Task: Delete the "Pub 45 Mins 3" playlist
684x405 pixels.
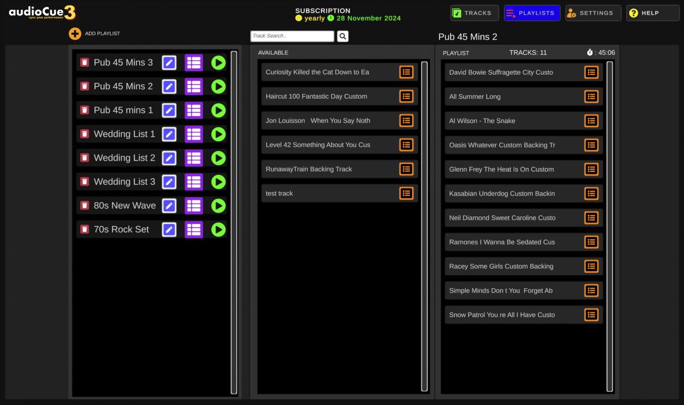Action: tap(85, 63)
